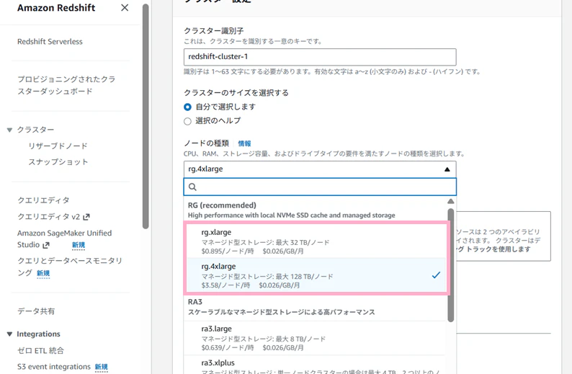The image size is (572, 374).
Task: Click the 新規 badge beside SageMaker Studio
Action: (x=79, y=245)
